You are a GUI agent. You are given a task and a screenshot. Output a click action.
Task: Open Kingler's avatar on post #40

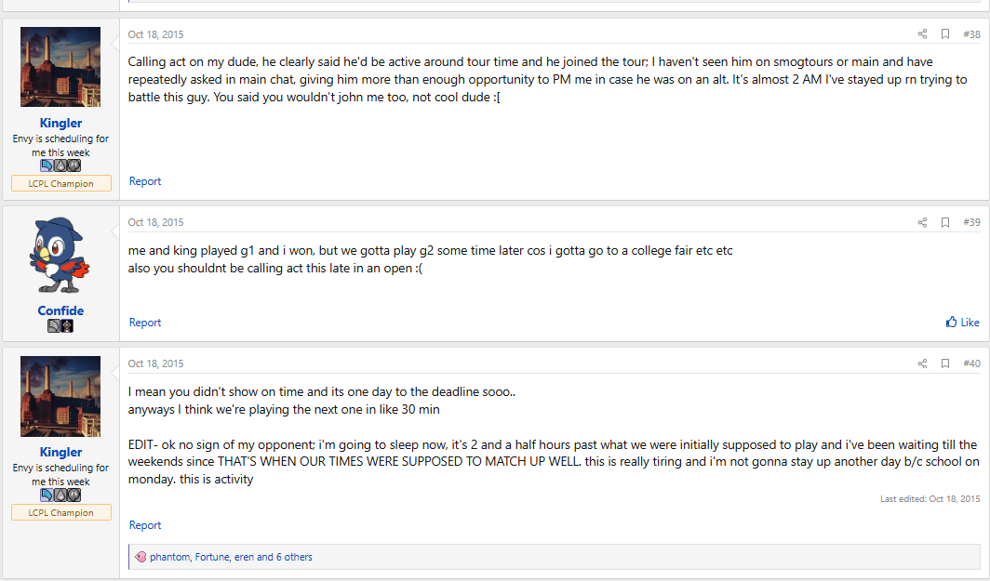point(60,396)
